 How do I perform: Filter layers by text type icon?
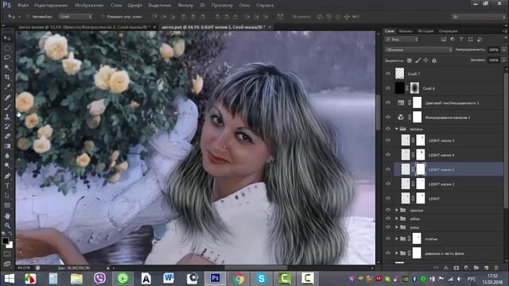[x=461, y=39]
